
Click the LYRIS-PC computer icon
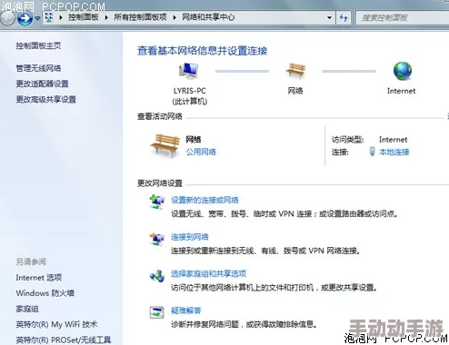[x=188, y=71]
